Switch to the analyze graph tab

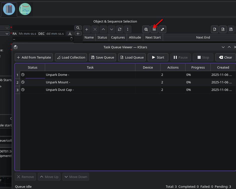[25, 9]
